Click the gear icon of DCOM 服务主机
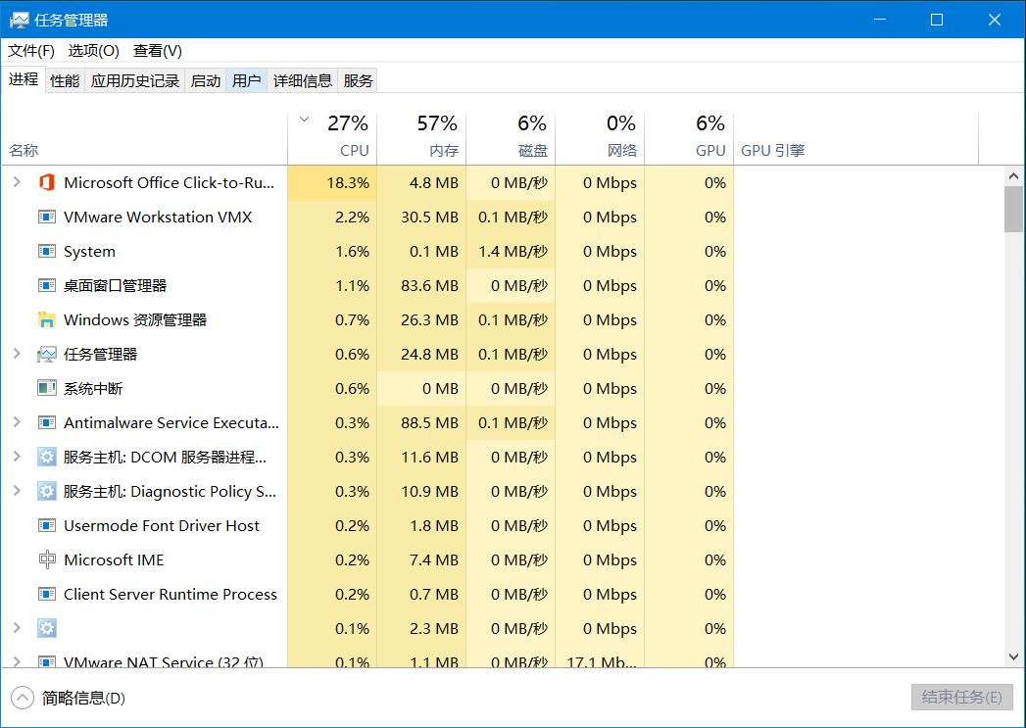 click(x=46, y=457)
